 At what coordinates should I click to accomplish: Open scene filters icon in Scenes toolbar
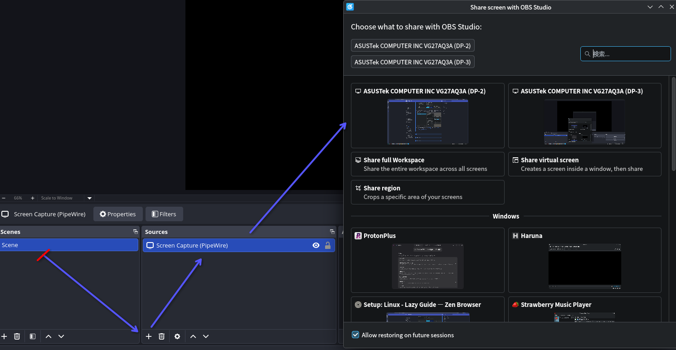(x=33, y=336)
